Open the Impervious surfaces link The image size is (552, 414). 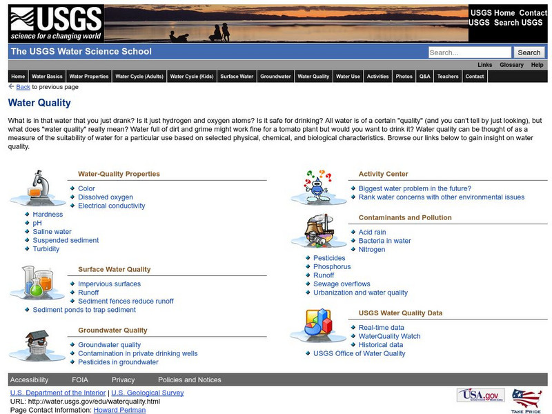pos(110,284)
